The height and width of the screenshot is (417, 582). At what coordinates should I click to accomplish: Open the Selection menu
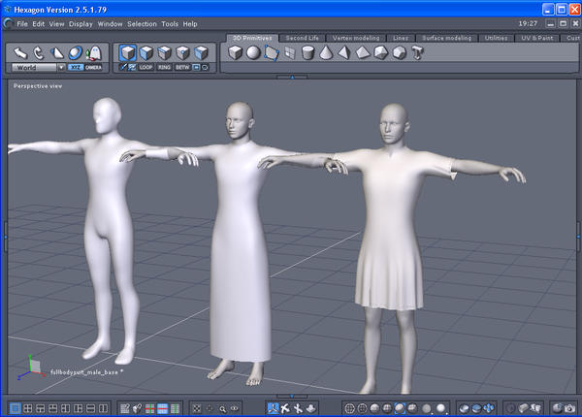pyautogui.click(x=141, y=23)
